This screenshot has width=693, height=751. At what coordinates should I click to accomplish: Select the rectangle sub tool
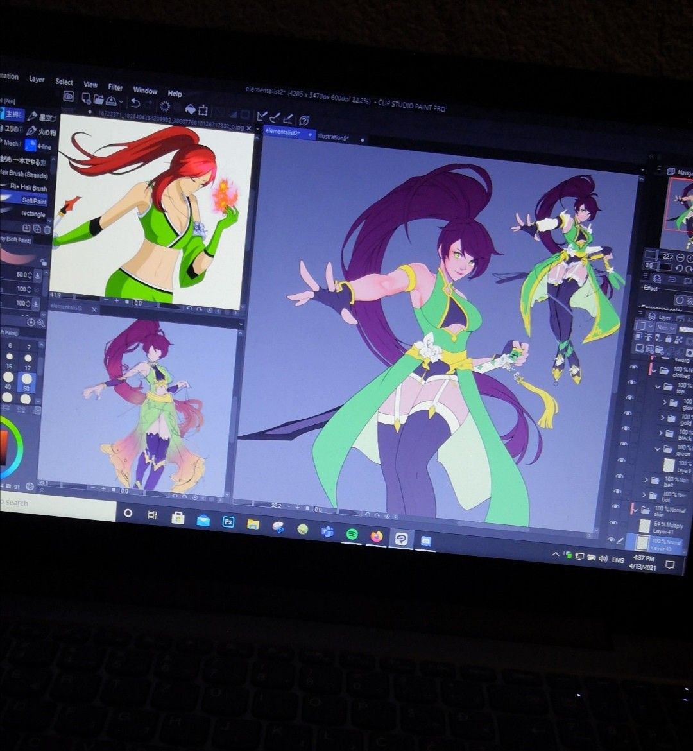(24, 213)
